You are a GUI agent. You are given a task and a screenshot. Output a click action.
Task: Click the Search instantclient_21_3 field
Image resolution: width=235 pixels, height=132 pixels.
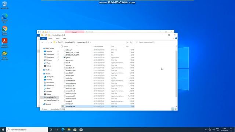click(x=155, y=43)
